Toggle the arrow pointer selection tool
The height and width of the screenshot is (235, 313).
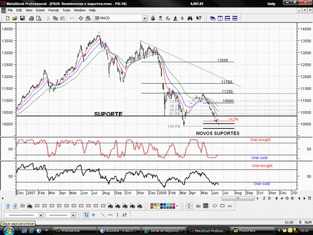point(86,215)
